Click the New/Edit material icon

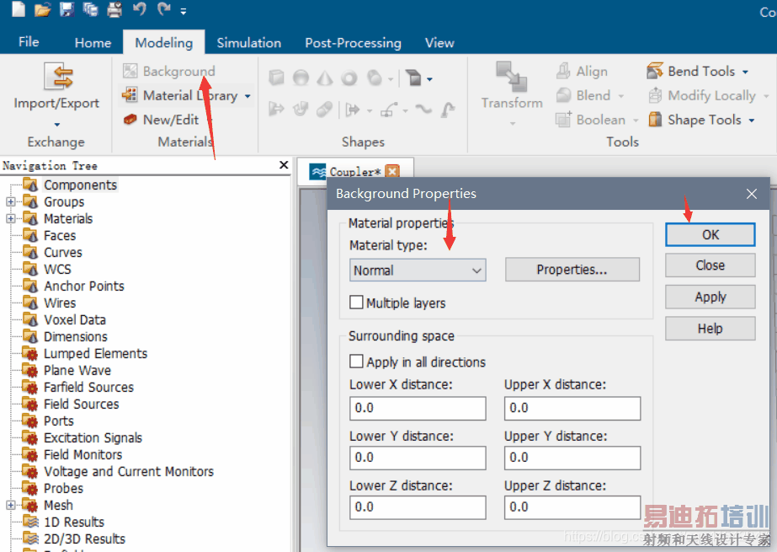coord(130,119)
